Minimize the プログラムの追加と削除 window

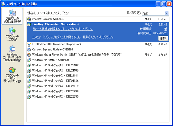point(158,4)
